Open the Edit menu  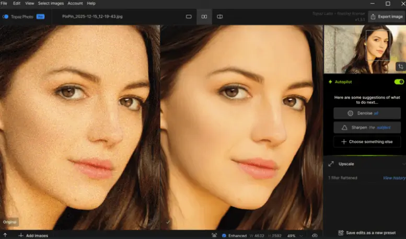pyautogui.click(x=17, y=3)
